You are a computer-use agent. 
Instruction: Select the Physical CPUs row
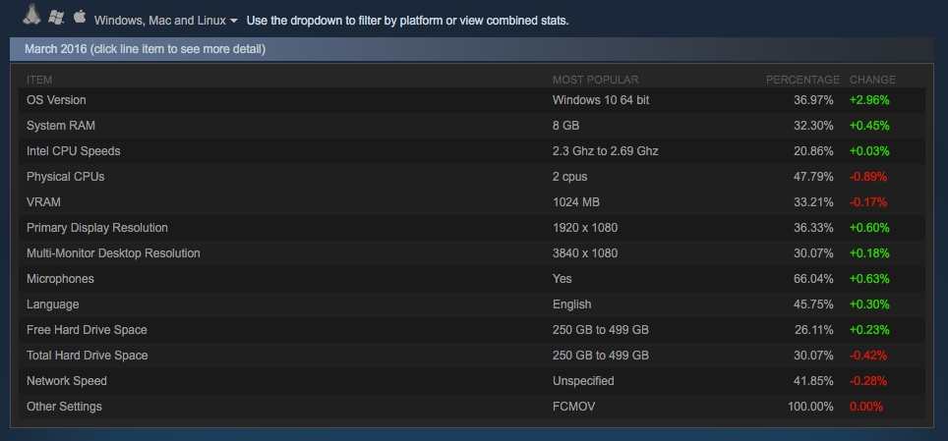(x=472, y=177)
